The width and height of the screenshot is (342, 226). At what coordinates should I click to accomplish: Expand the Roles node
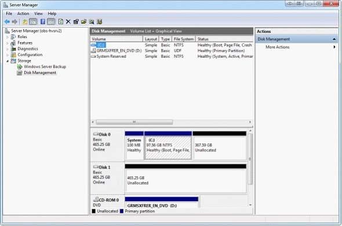pyautogui.click(x=8, y=37)
